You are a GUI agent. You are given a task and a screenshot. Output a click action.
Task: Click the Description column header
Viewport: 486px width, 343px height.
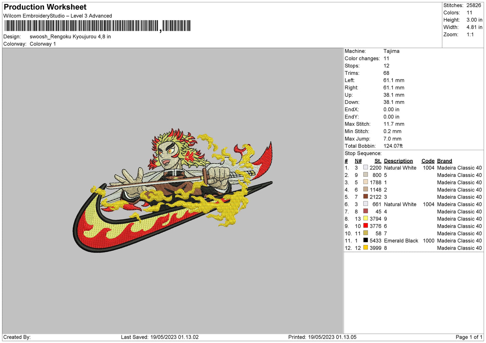tap(398, 161)
